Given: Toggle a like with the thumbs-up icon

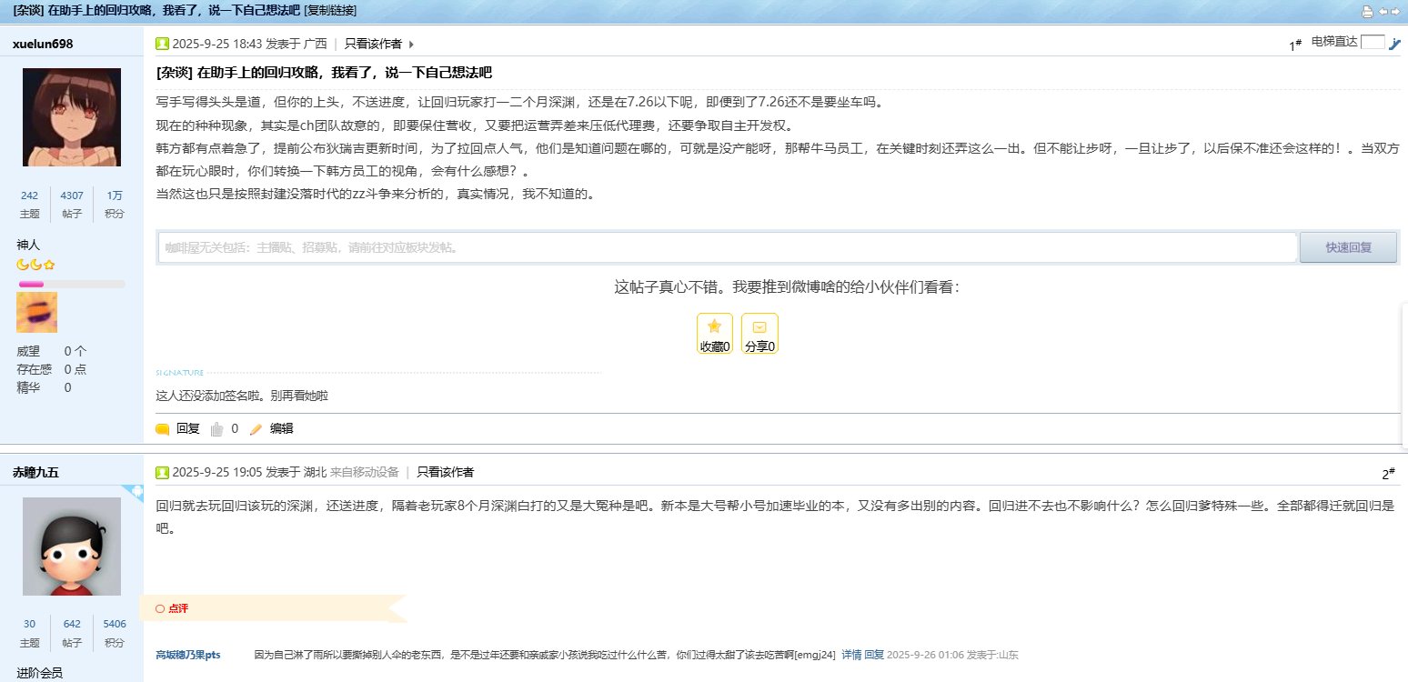Looking at the screenshot, I should click(x=216, y=428).
